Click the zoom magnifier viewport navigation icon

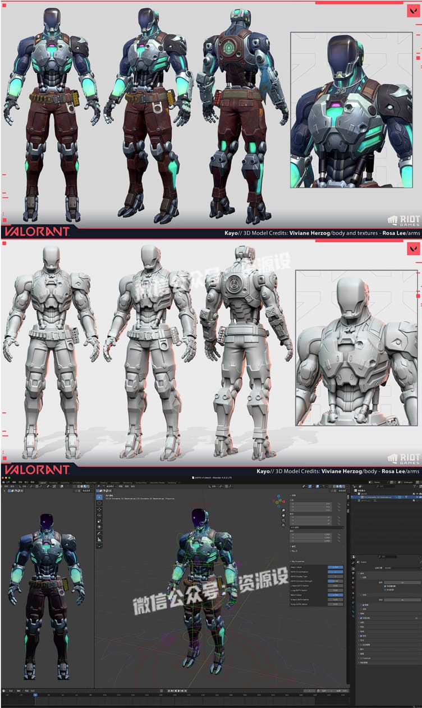pyautogui.click(x=283, y=510)
